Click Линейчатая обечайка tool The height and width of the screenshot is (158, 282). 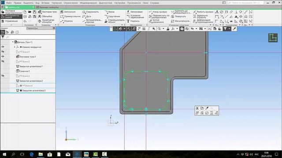point(46,21)
